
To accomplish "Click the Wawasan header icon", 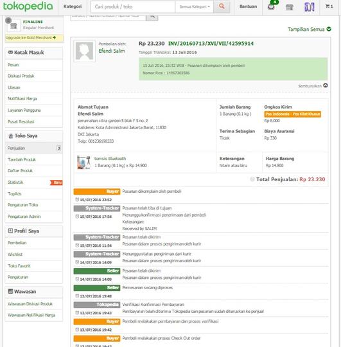I will pos(10,291).
